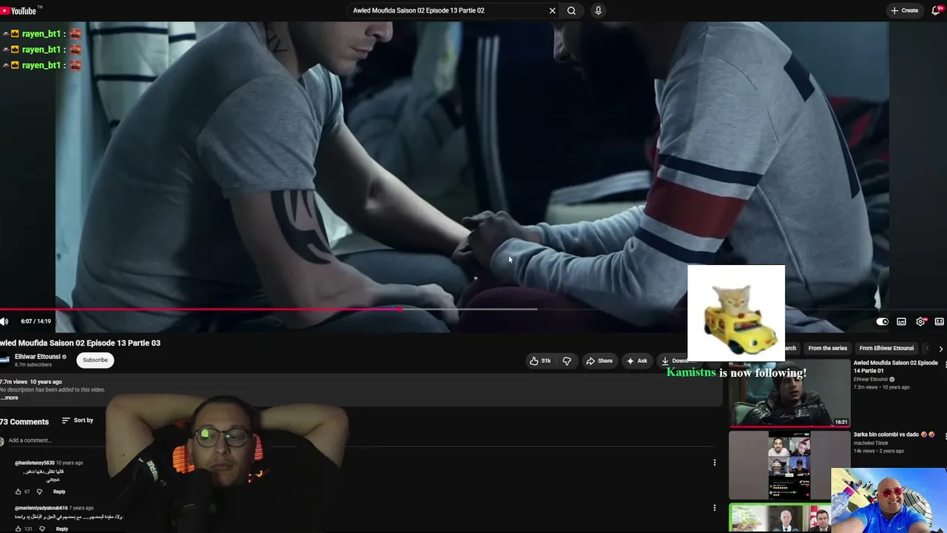The width and height of the screenshot is (947, 533).
Task: Dislike the comment from @meriemiyadyakoub616
Action: (42, 529)
